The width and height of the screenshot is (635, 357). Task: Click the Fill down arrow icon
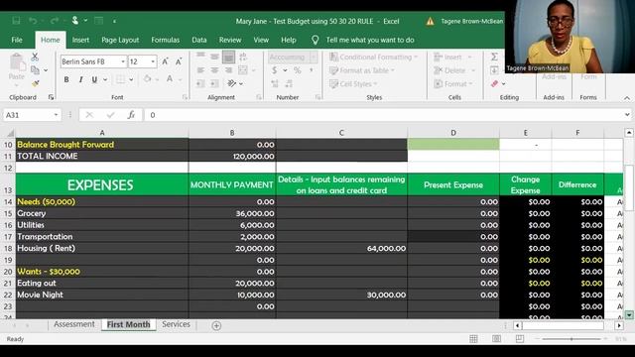[494, 70]
